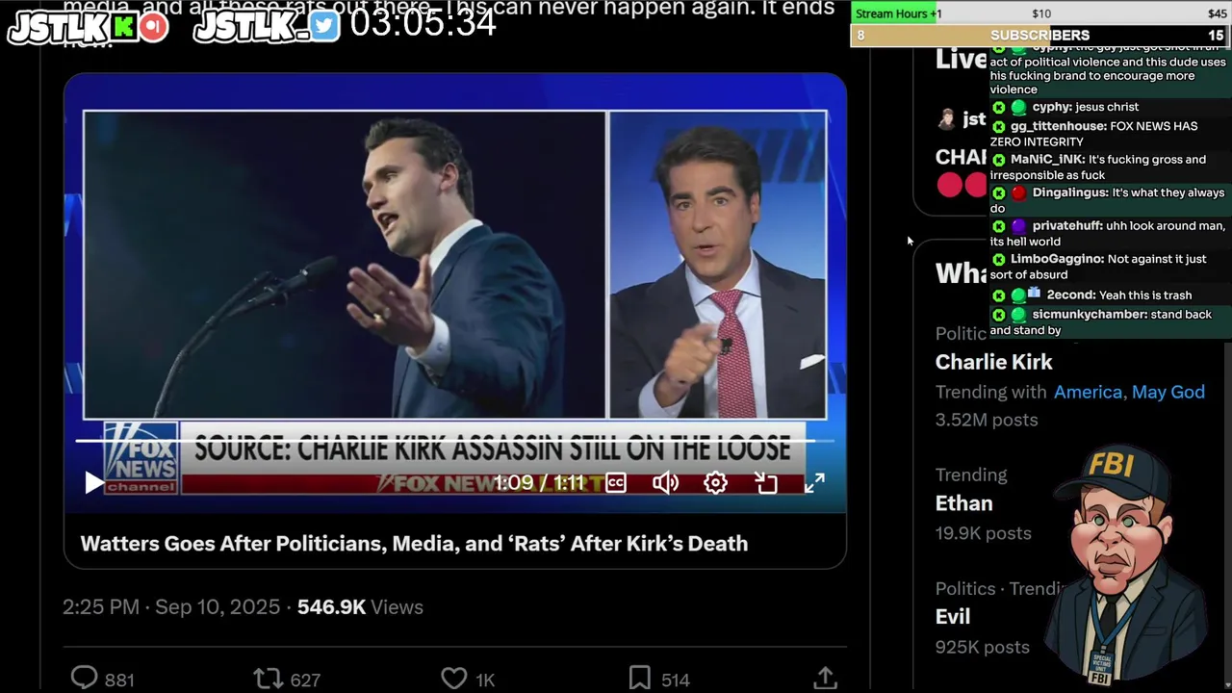Mute the video volume
Screen dimensions: 1232x693
coord(666,483)
